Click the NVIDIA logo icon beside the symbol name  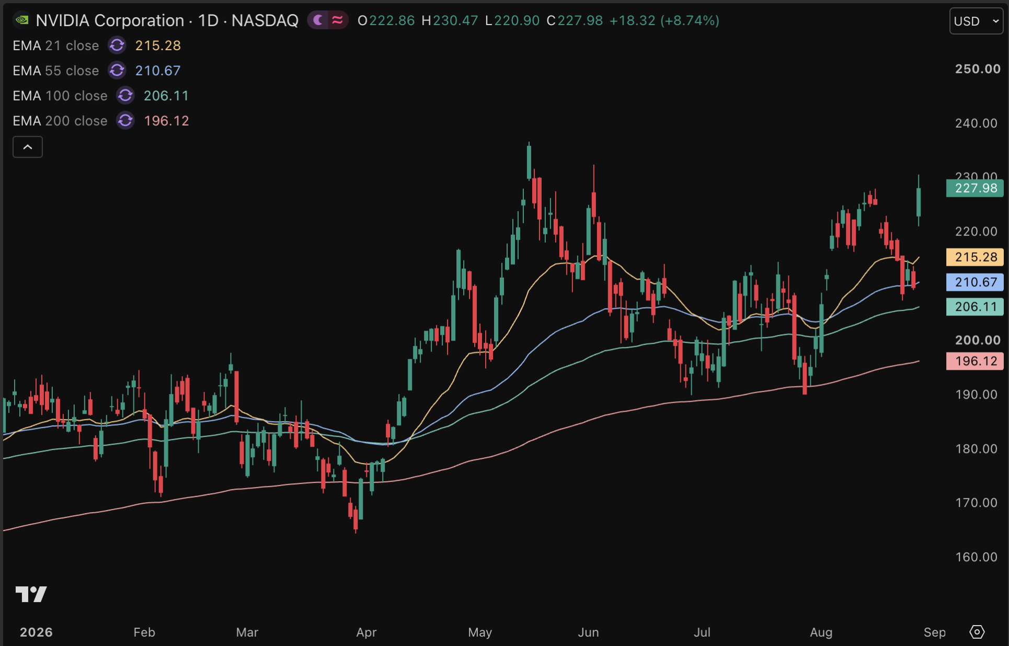[22, 20]
